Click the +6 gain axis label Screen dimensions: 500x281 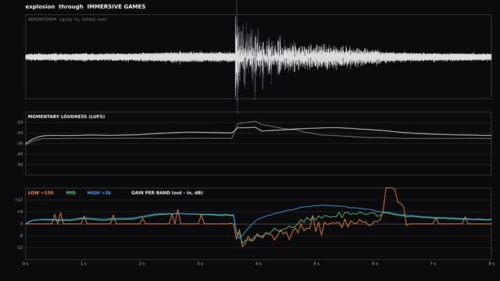click(x=20, y=212)
